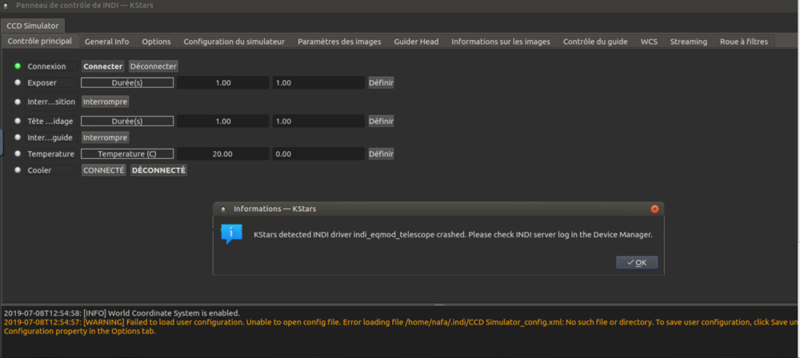Click the KStars icon in the dialog title bar
The image size is (800, 358).
pyautogui.click(x=223, y=209)
